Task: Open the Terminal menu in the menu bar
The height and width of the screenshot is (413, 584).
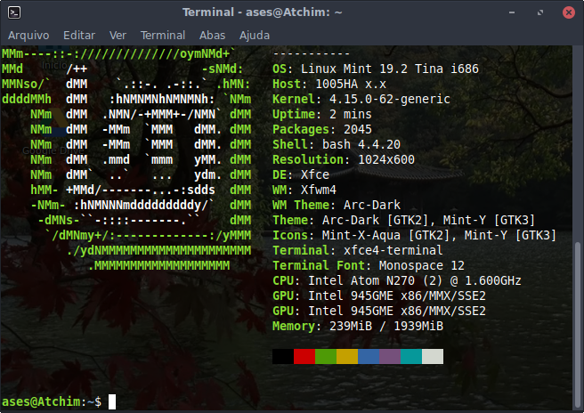Action: click(x=163, y=35)
